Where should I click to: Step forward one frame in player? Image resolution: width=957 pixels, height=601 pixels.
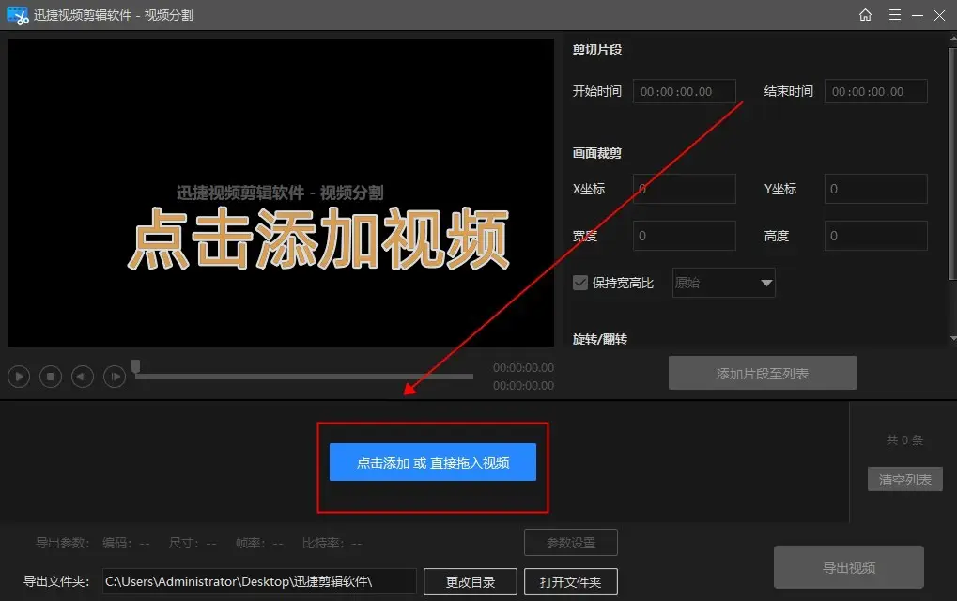click(x=115, y=377)
